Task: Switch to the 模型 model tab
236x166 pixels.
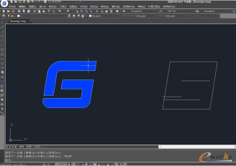Action: (x=22, y=147)
